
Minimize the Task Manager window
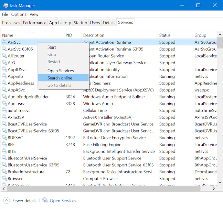click(x=182, y=6)
